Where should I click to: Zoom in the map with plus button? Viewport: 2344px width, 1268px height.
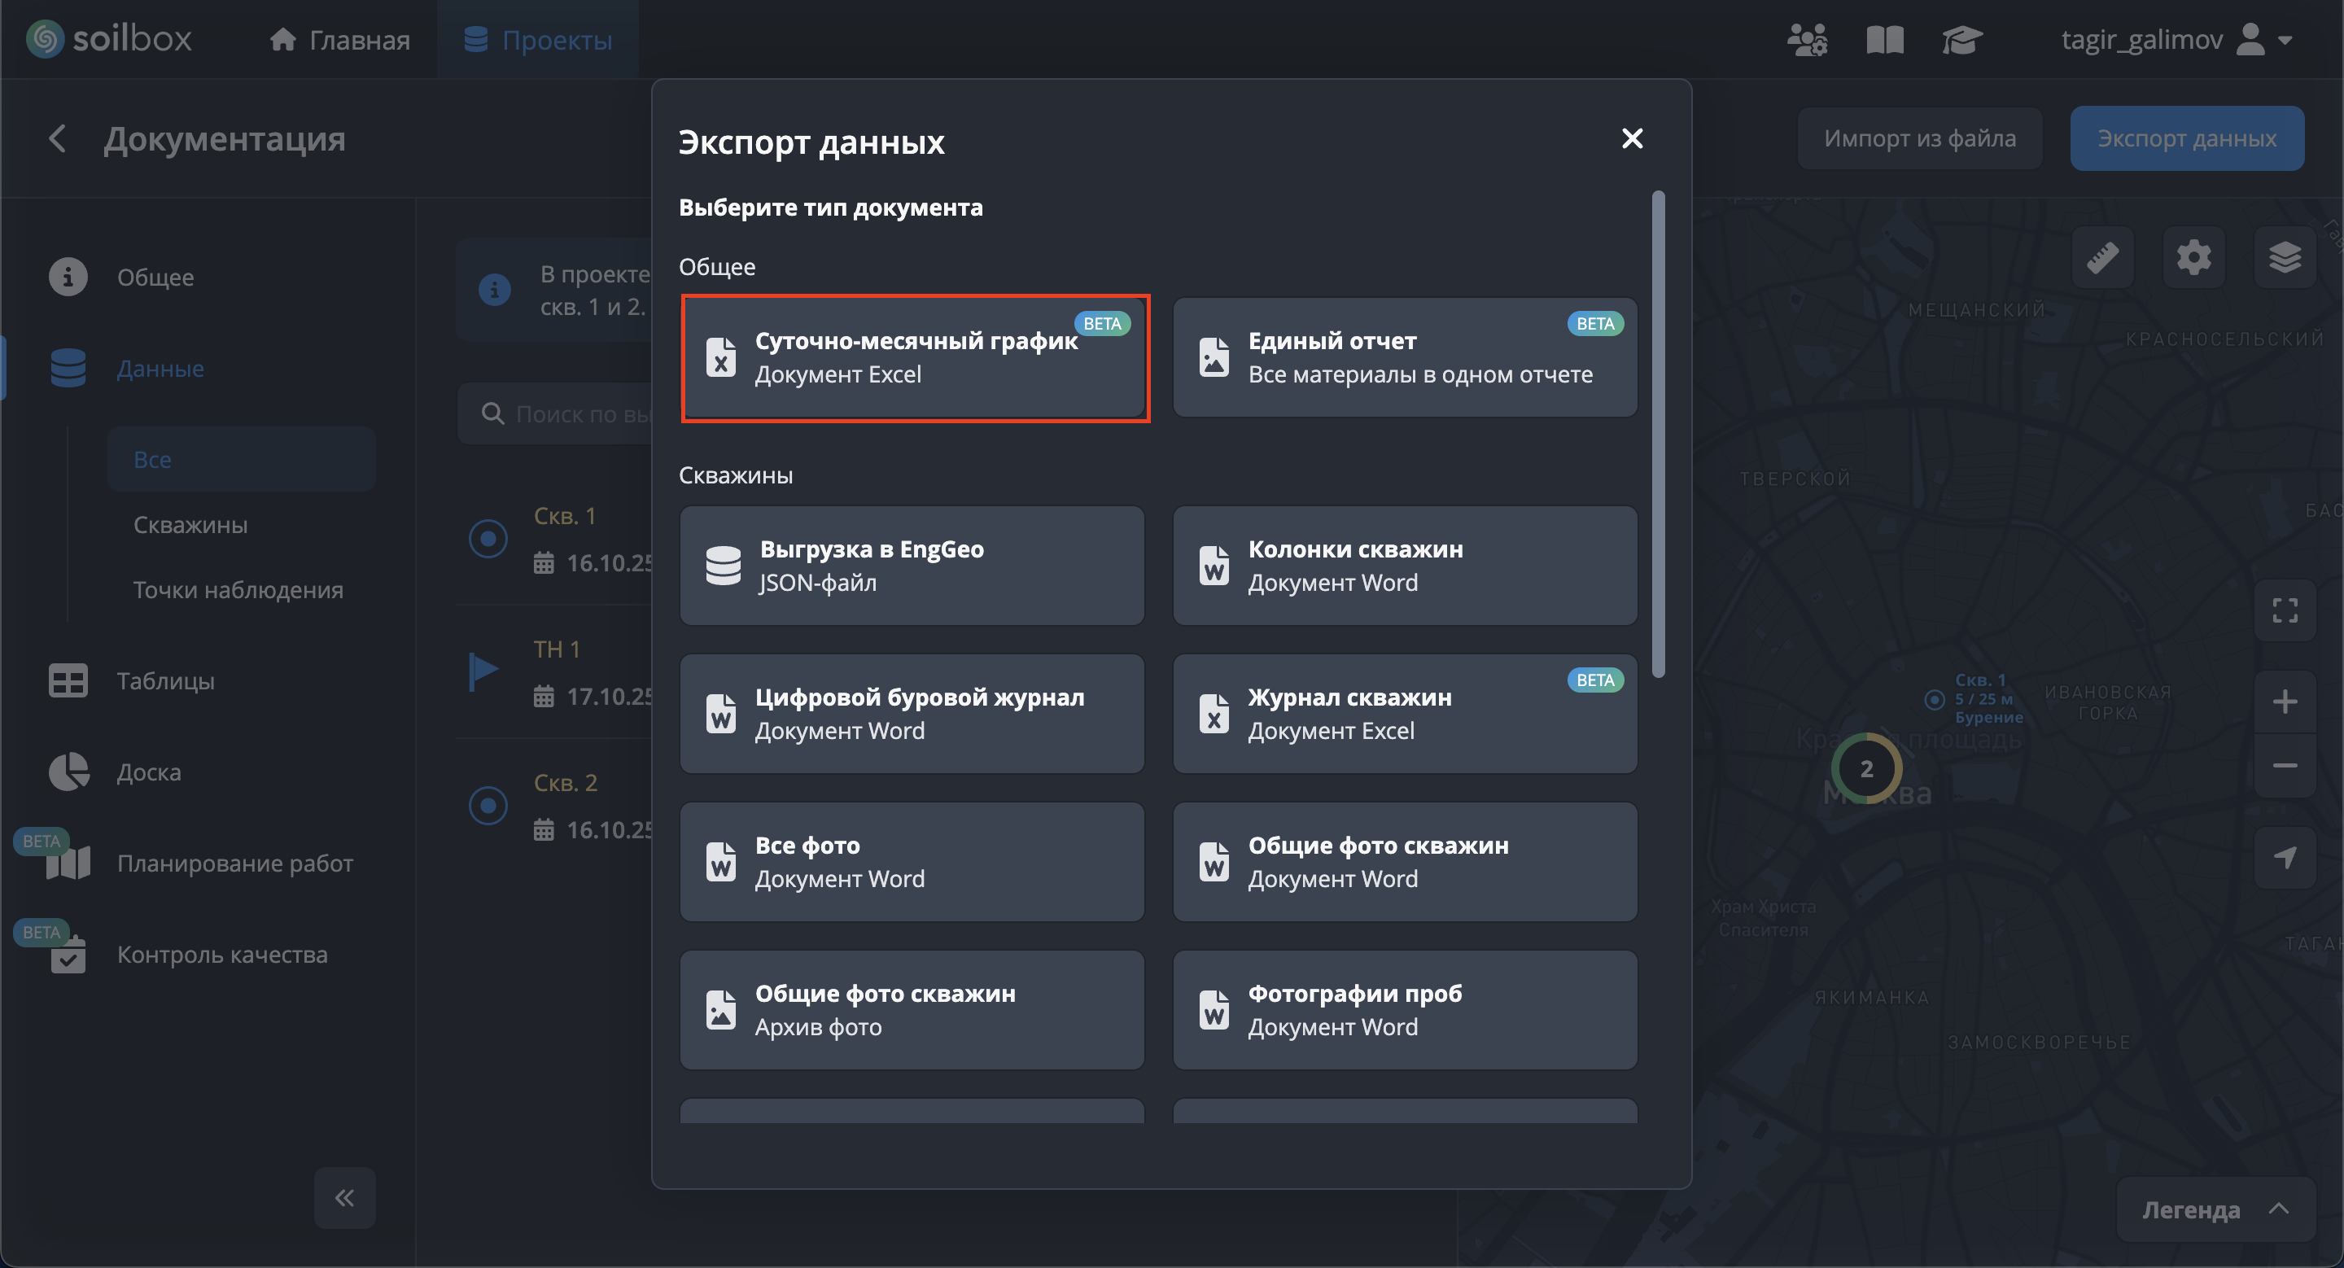coord(2284,702)
